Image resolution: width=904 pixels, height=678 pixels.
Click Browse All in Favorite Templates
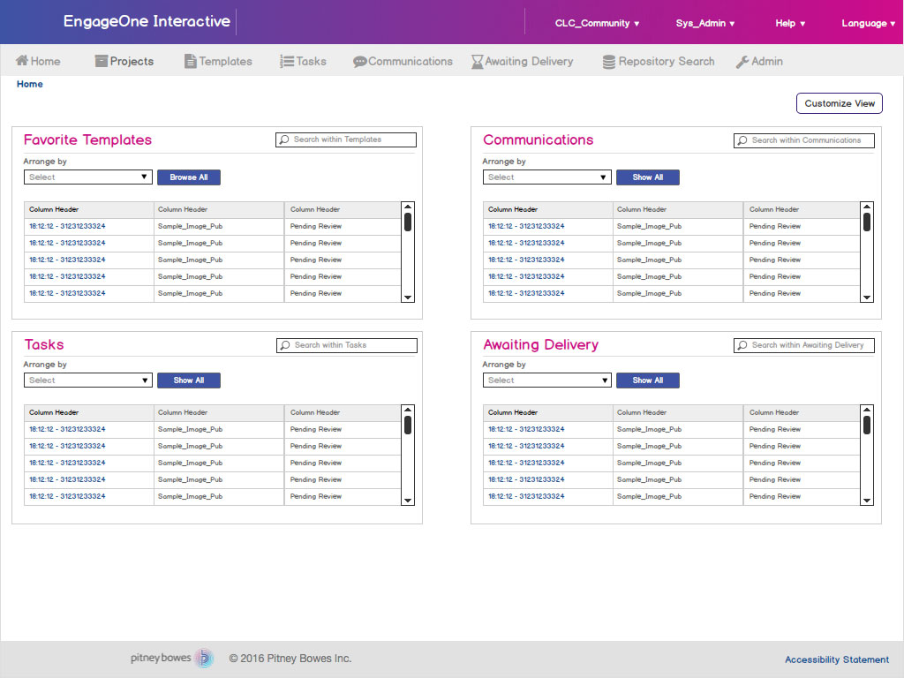(189, 177)
